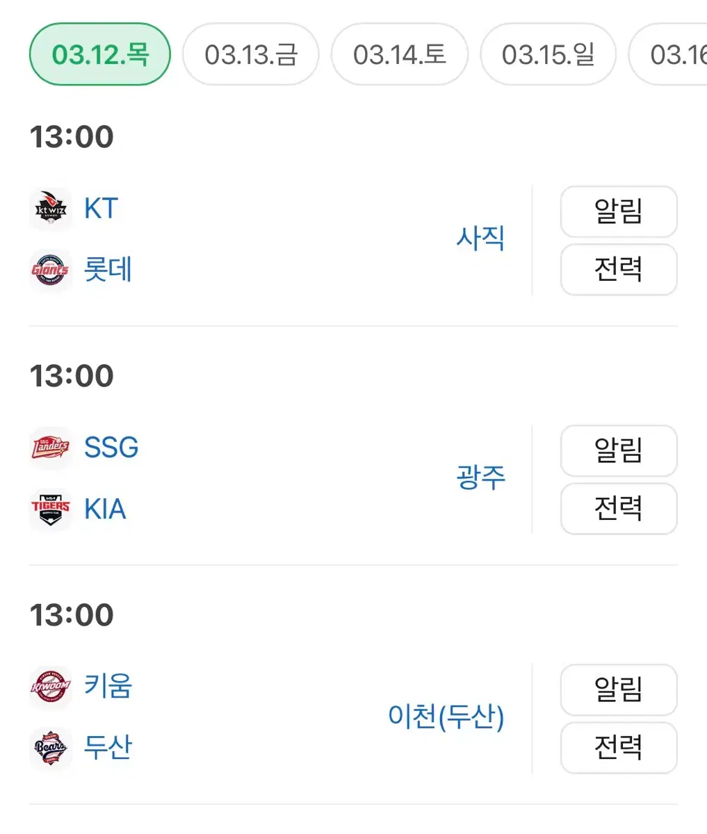This screenshot has height=834, width=707.
Task: Open 전력 for the 키움 vs 두산 game
Action: [x=619, y=748]
